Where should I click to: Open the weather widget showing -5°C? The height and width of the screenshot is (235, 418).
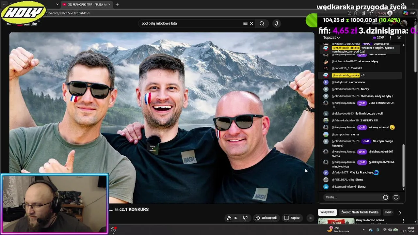pyautogui.click(x=339, y=230)
